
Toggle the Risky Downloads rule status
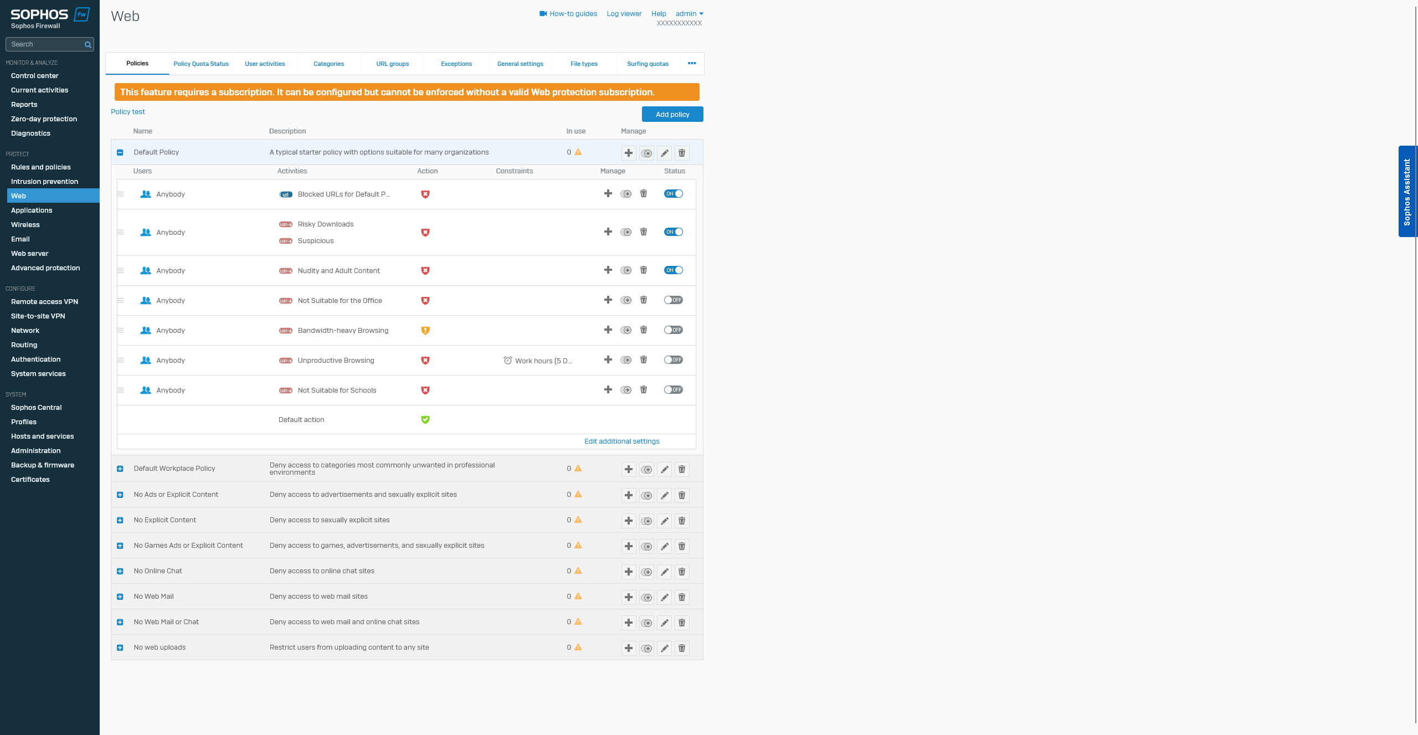674,232
